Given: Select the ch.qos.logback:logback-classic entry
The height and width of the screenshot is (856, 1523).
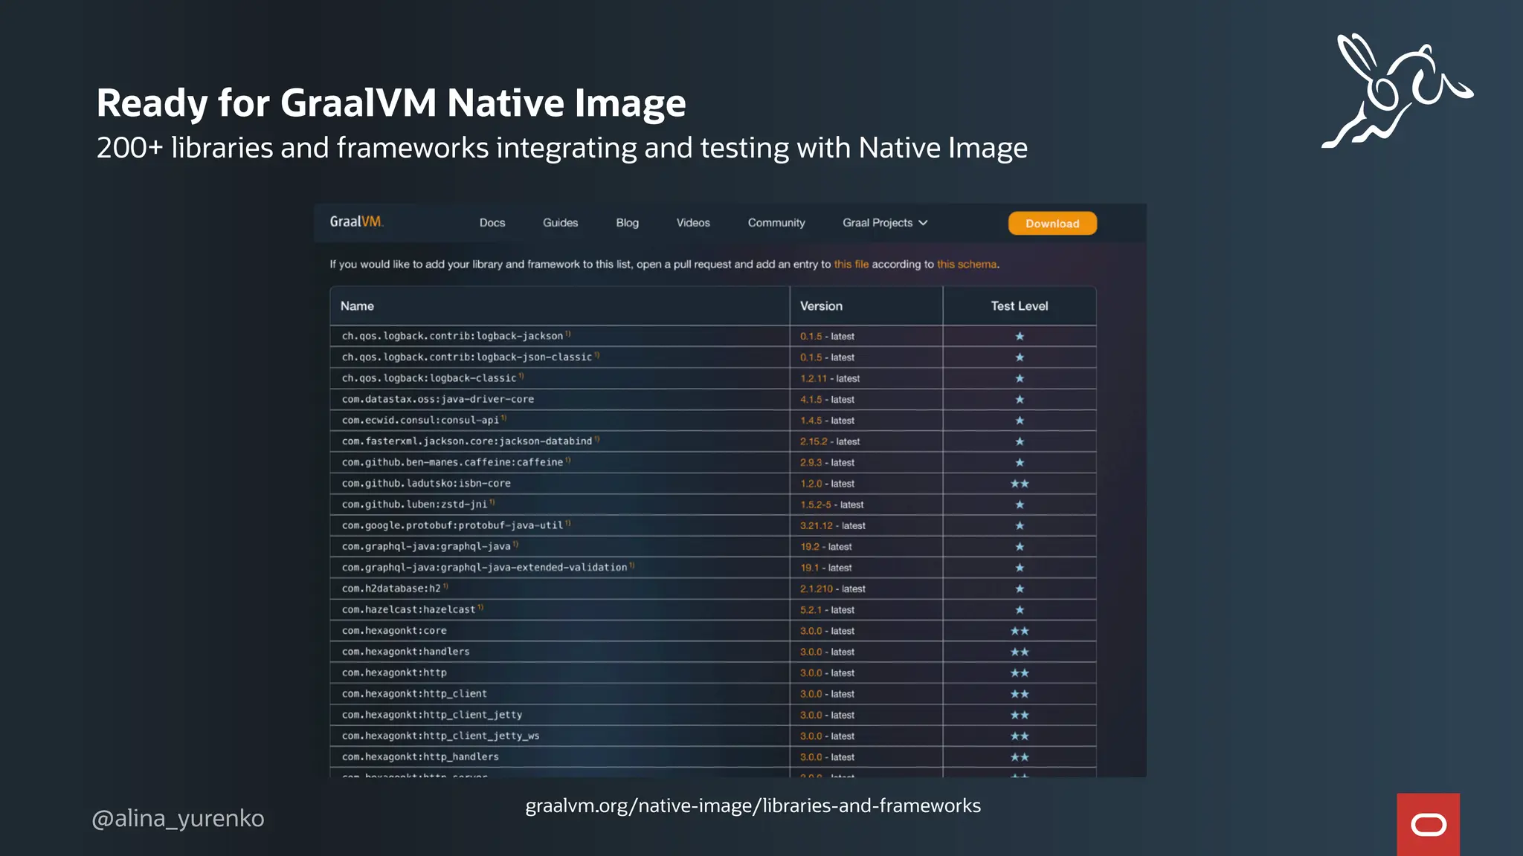Looking at the screenshot, I should [x=428, y=377].
